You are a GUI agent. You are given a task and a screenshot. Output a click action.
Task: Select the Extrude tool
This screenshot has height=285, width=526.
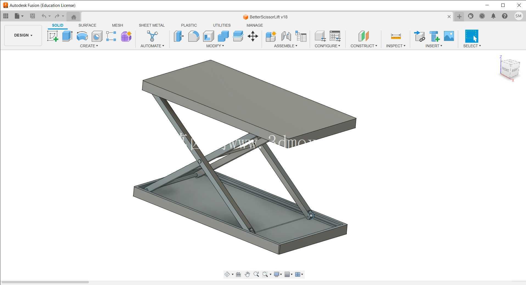67,36
